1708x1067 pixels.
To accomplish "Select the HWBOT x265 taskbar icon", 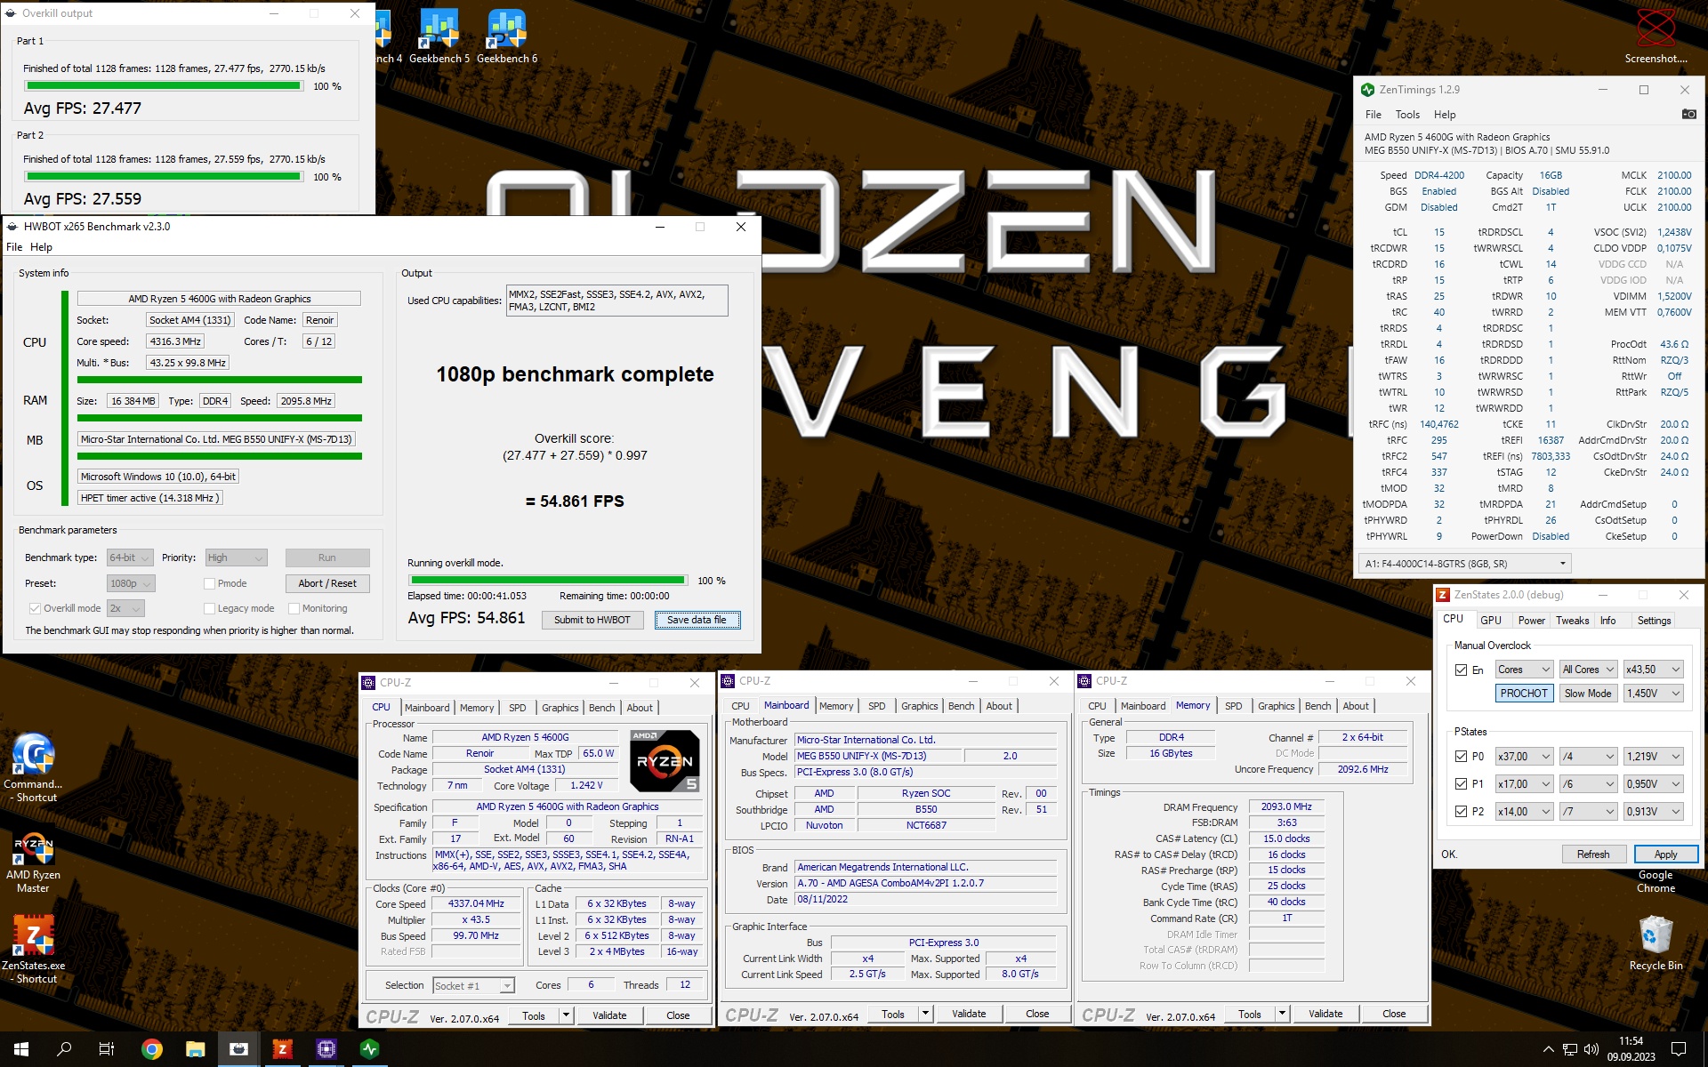I will click(238, 1049).
